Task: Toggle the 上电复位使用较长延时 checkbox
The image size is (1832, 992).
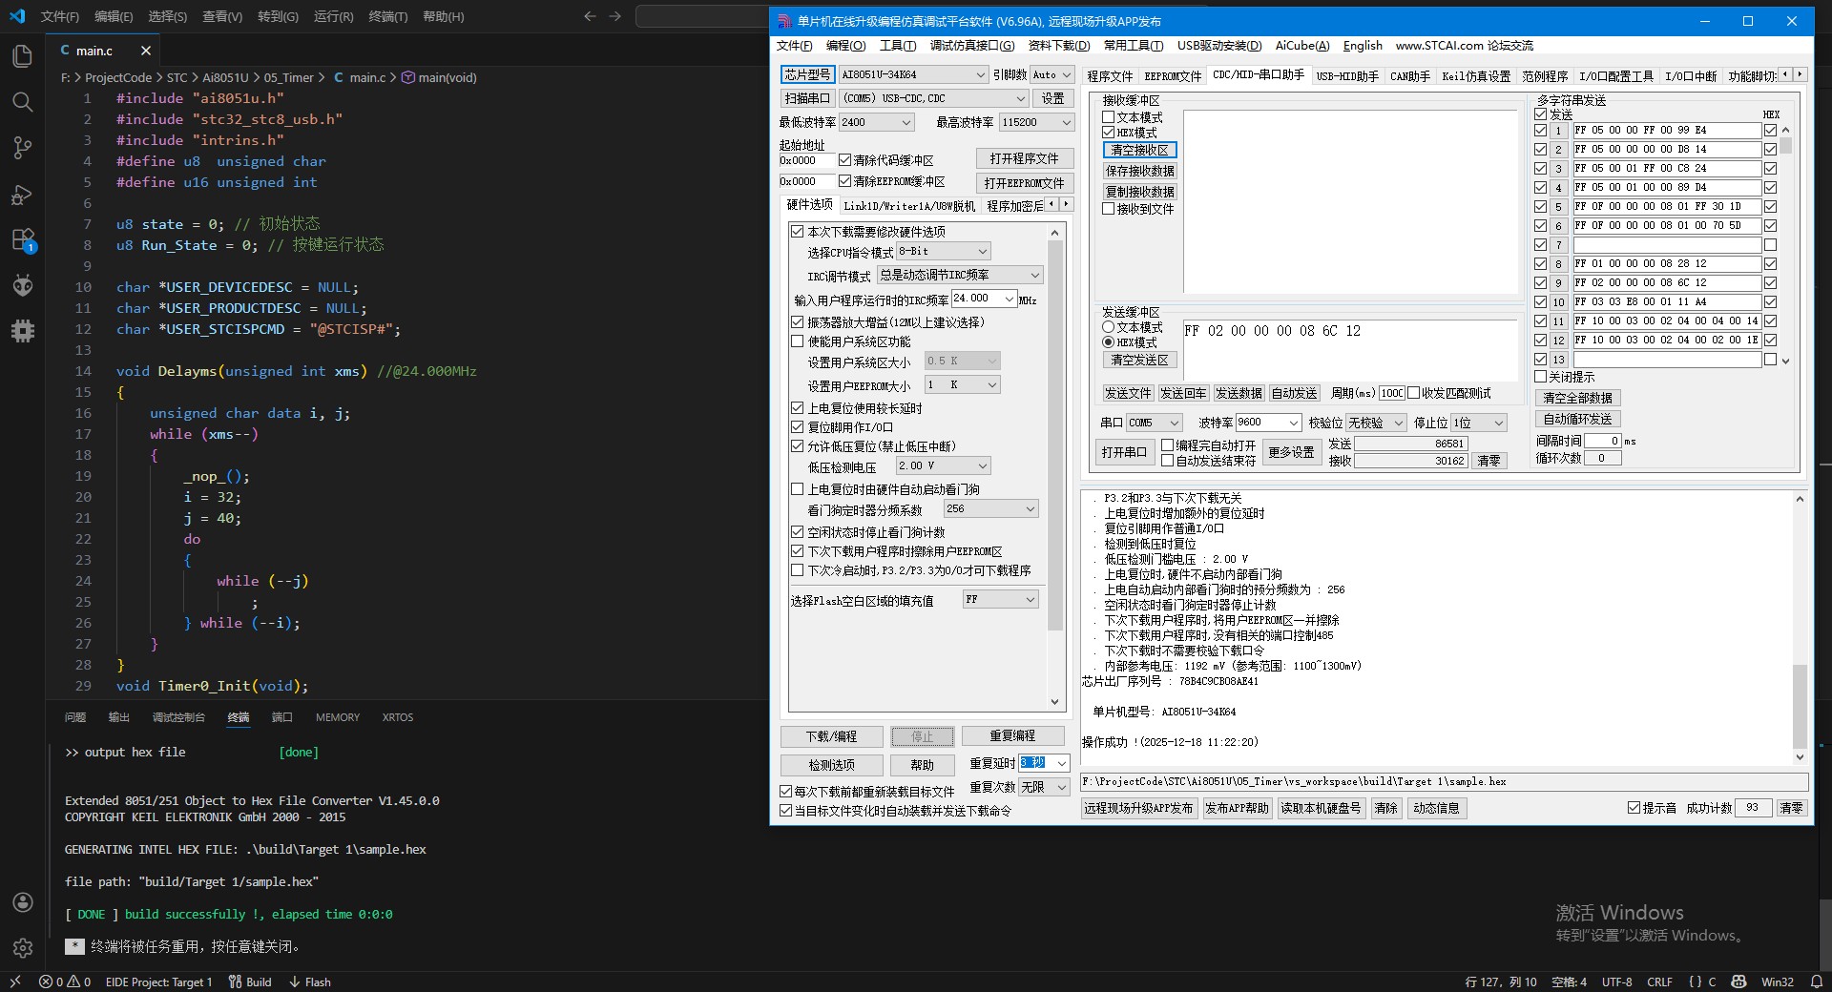Action: click(798, 408)
